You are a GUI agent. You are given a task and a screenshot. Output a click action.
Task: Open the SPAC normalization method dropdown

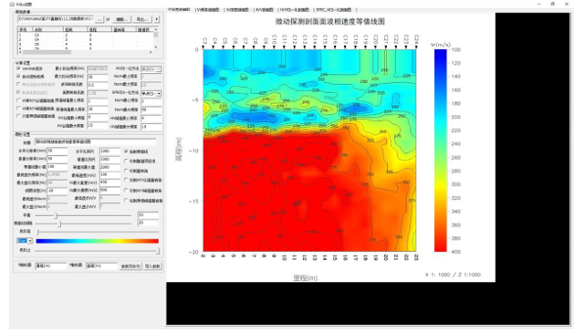(x=151, y=93)
